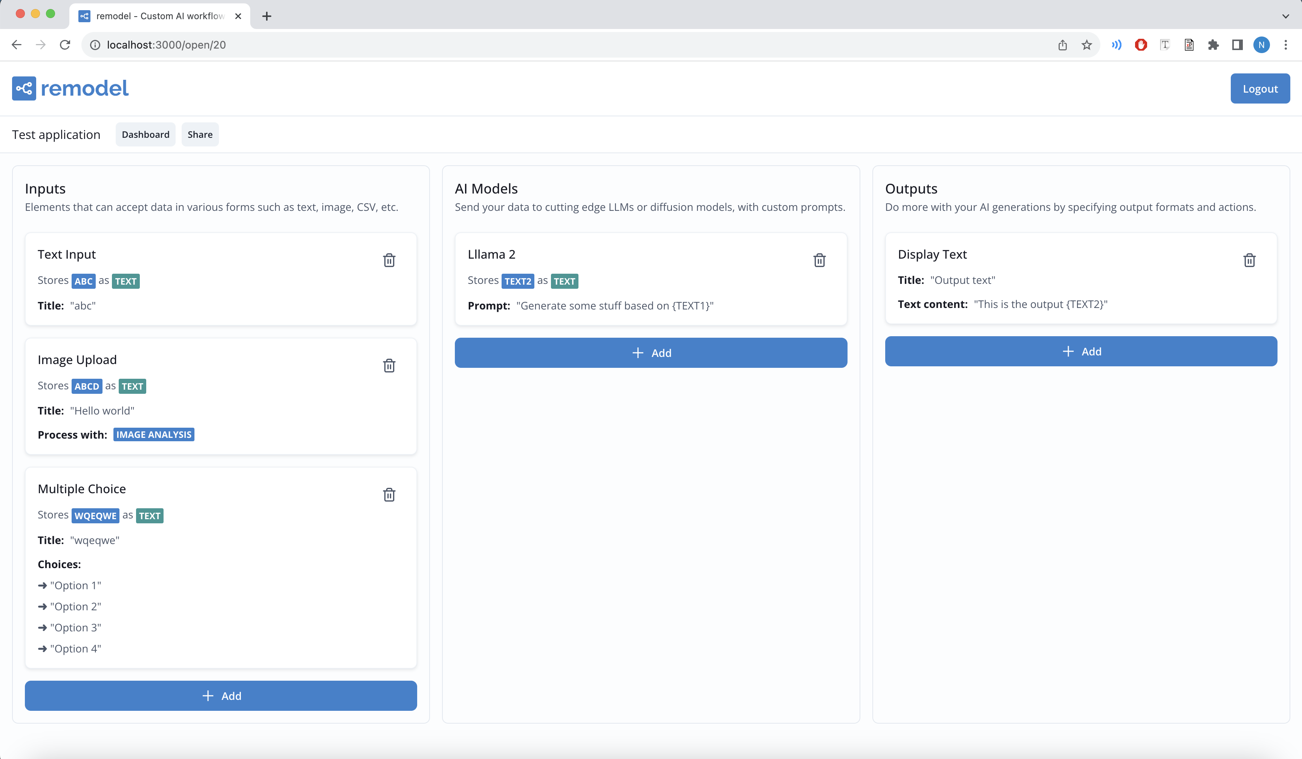Click the browser share icon
Viewport: 1302px width, 759px height.
coord(1062,45)
